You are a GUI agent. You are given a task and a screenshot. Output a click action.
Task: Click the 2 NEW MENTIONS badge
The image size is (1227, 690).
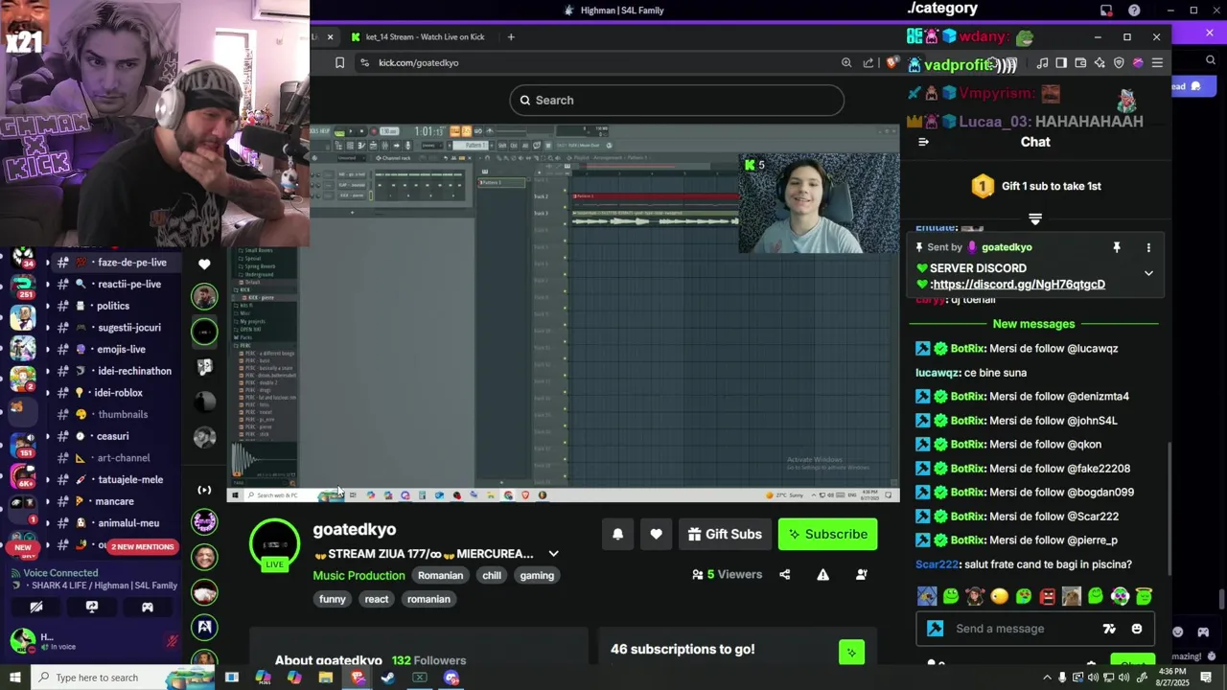(x=142, y=546)
